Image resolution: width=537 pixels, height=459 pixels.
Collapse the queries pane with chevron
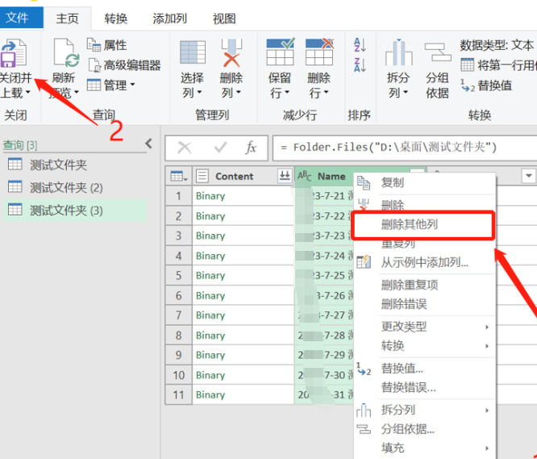(x=148, y=144)
